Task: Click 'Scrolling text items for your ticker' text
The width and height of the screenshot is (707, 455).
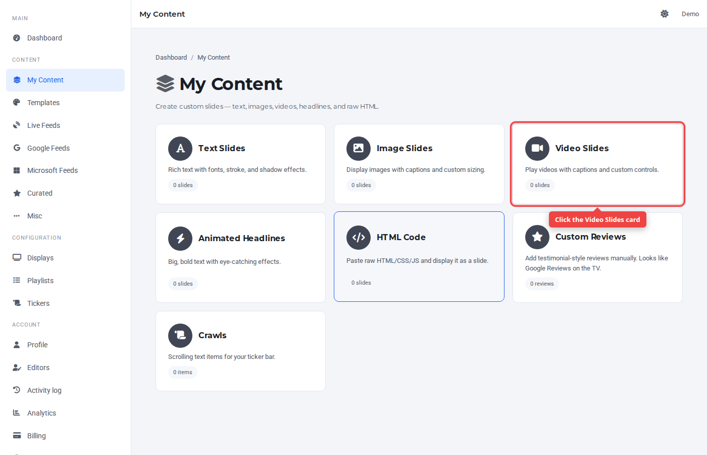Action: tap(222, 357)
